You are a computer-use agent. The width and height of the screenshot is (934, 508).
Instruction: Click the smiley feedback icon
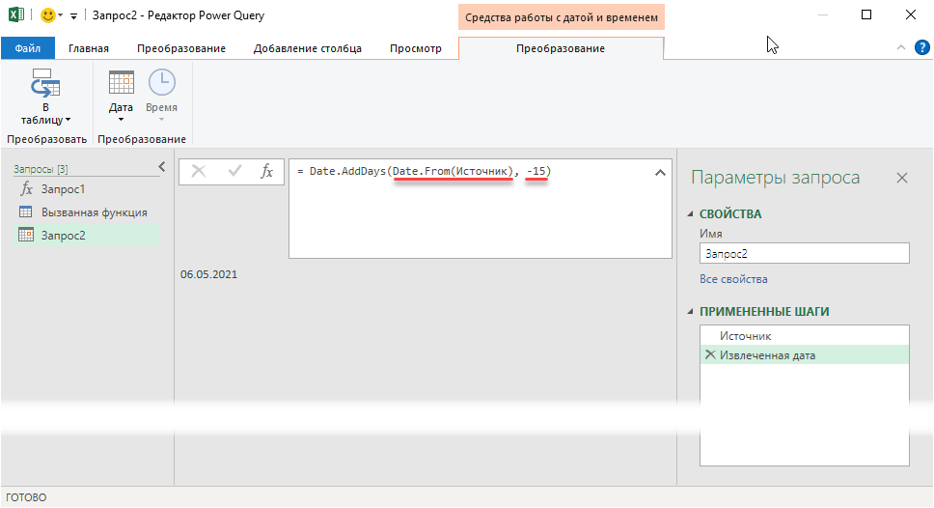[x=47, y=15]
